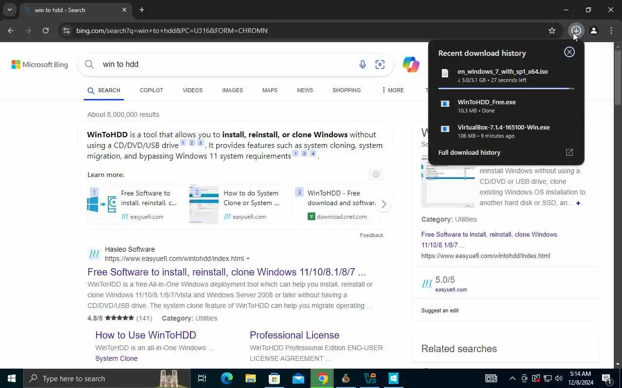
Task: Open sidebar 'Free Software to install' link
Action: tap(489, 240)
